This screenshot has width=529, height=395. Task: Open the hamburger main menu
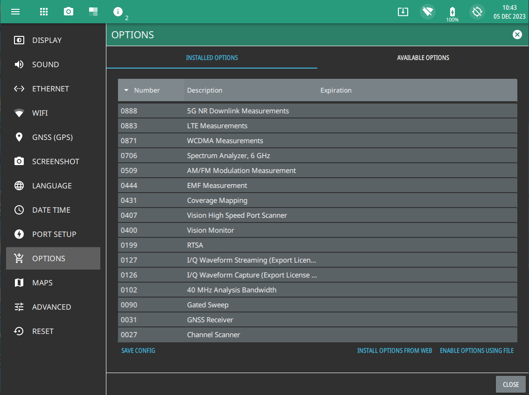click(15, 12)
